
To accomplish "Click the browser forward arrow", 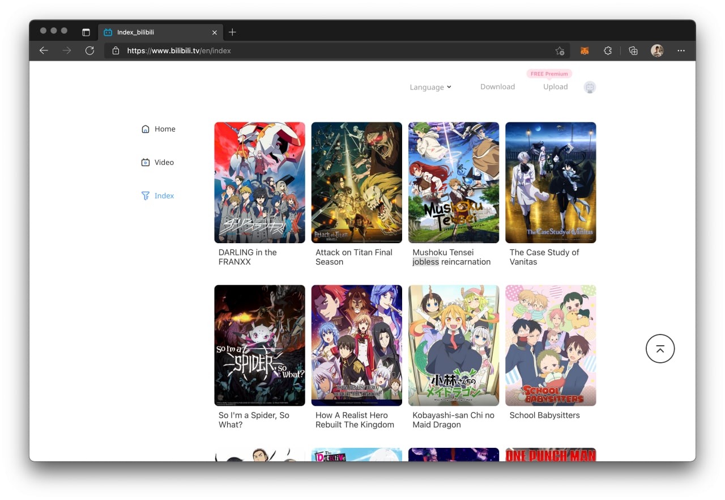I will tap(67, 50).
